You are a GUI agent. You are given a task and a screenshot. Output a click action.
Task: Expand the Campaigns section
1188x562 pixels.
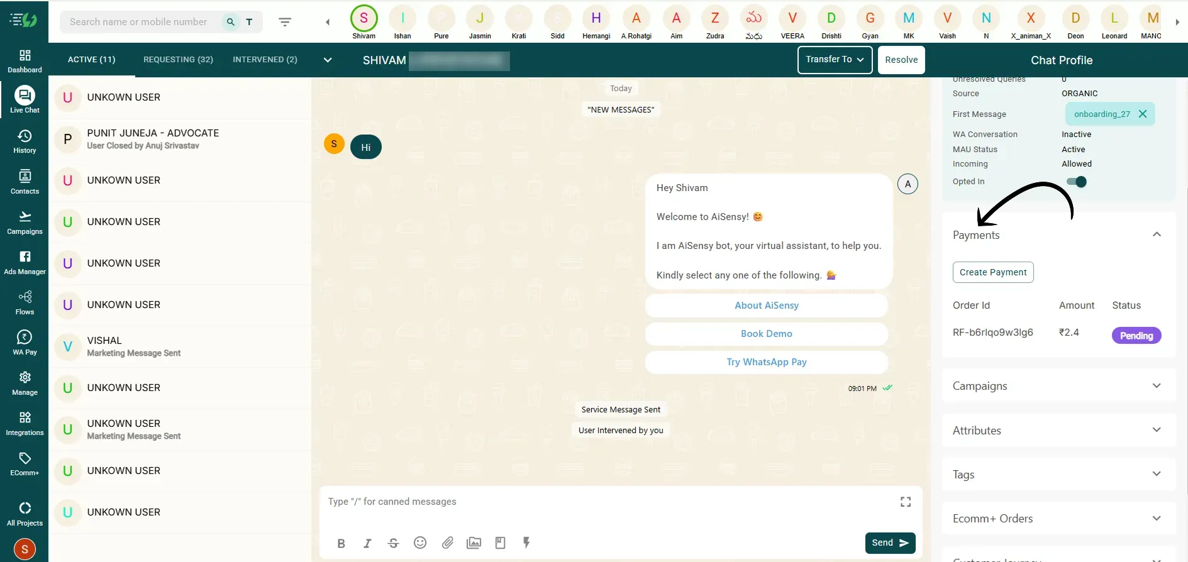pos(1156,386)
